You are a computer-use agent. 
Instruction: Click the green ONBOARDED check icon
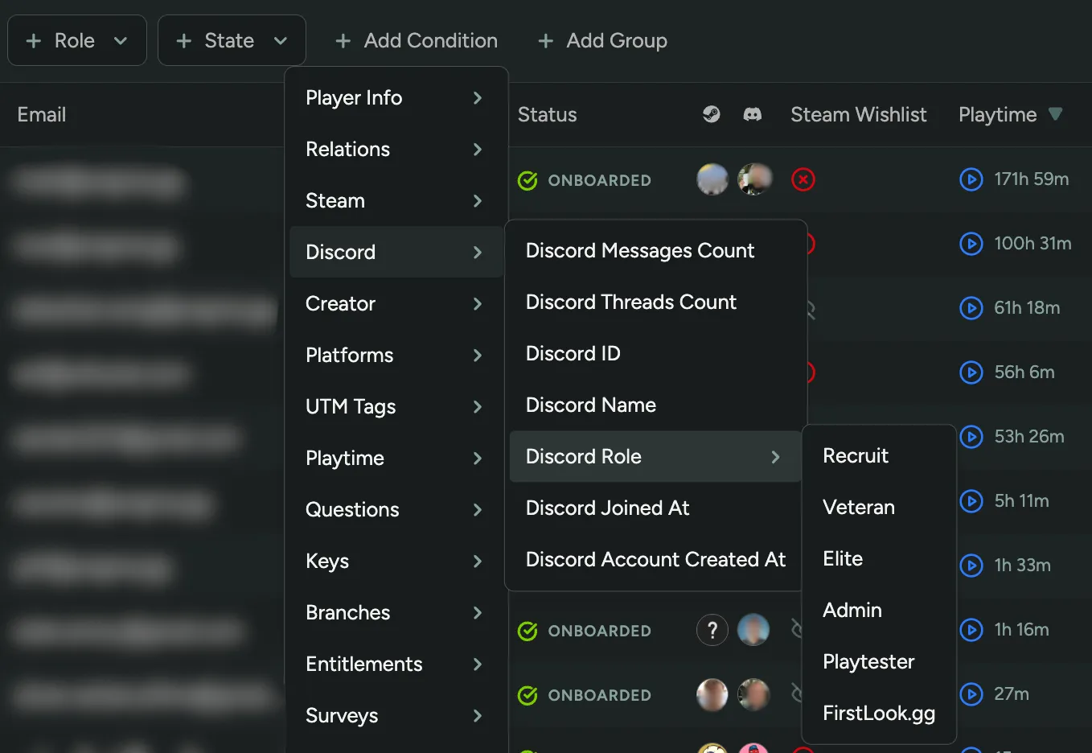pos(527,180)
